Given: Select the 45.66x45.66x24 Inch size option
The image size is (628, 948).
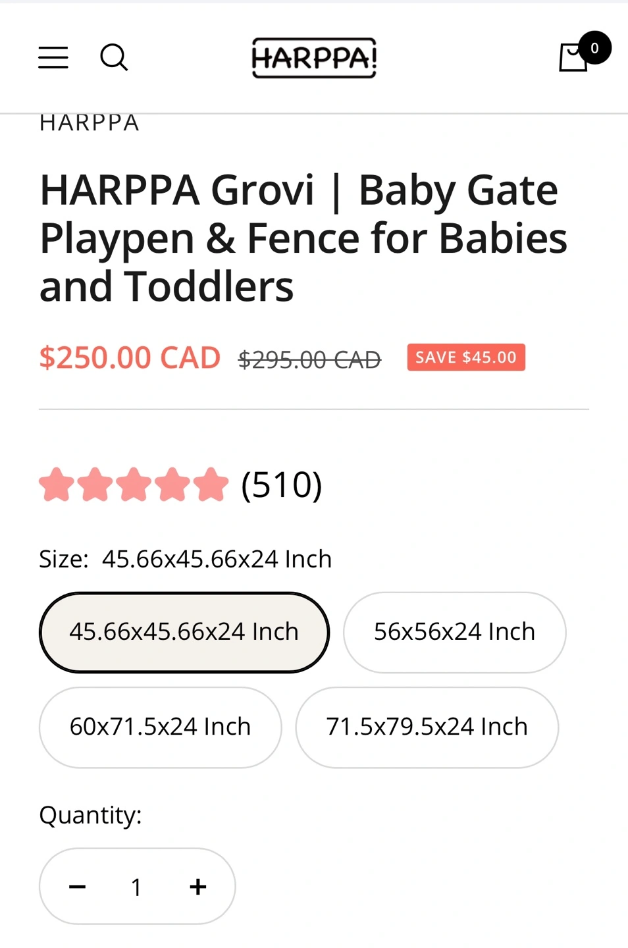Looking at the screenshot, I should [184, 632].
